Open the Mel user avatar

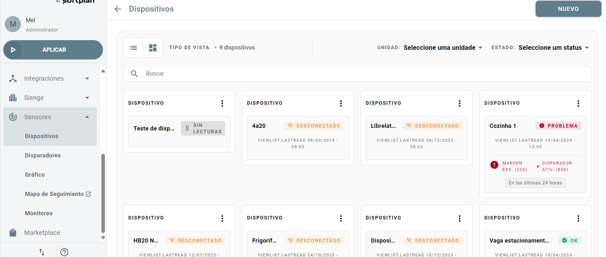click(13, 24)
